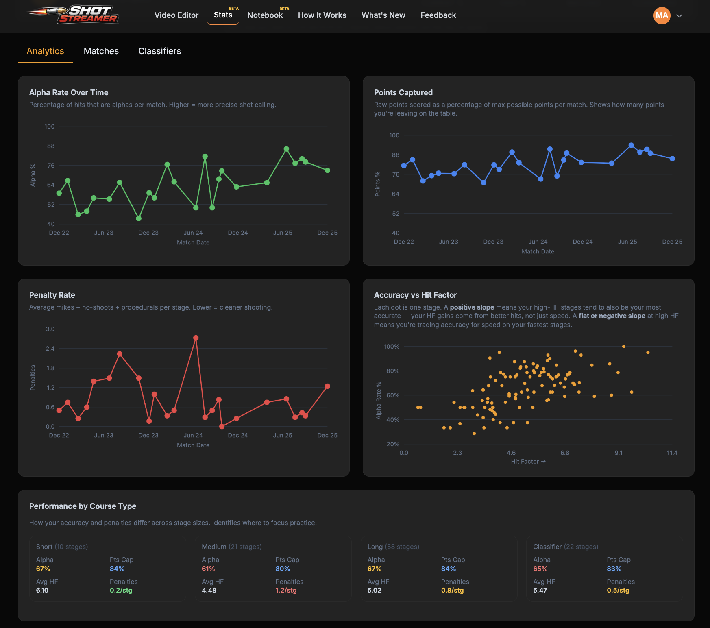Click the Shot Streamer logo

coord(73,15)
